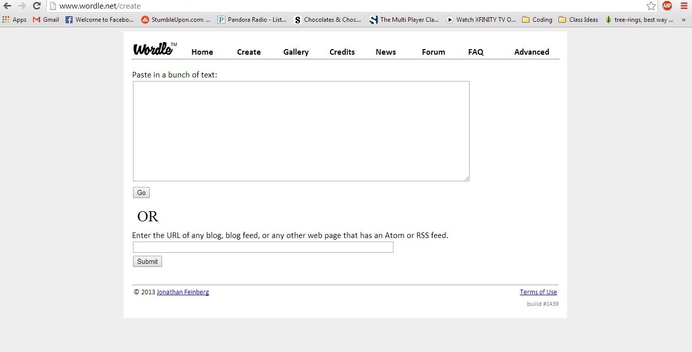Open the Jonathan Feinberg link

click(x=183, y=292)
